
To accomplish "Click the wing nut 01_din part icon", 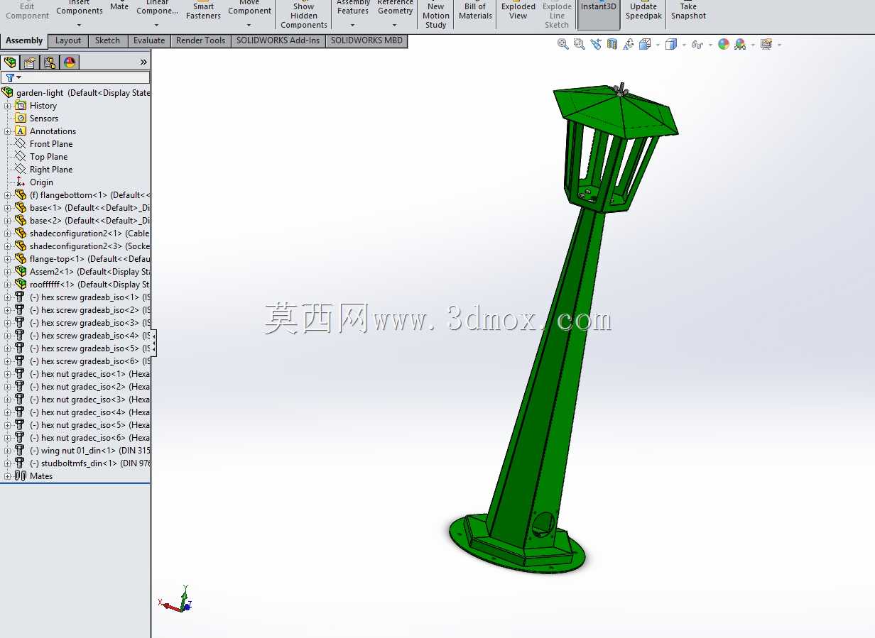I will pyautogui.click(x=21, y=451).
